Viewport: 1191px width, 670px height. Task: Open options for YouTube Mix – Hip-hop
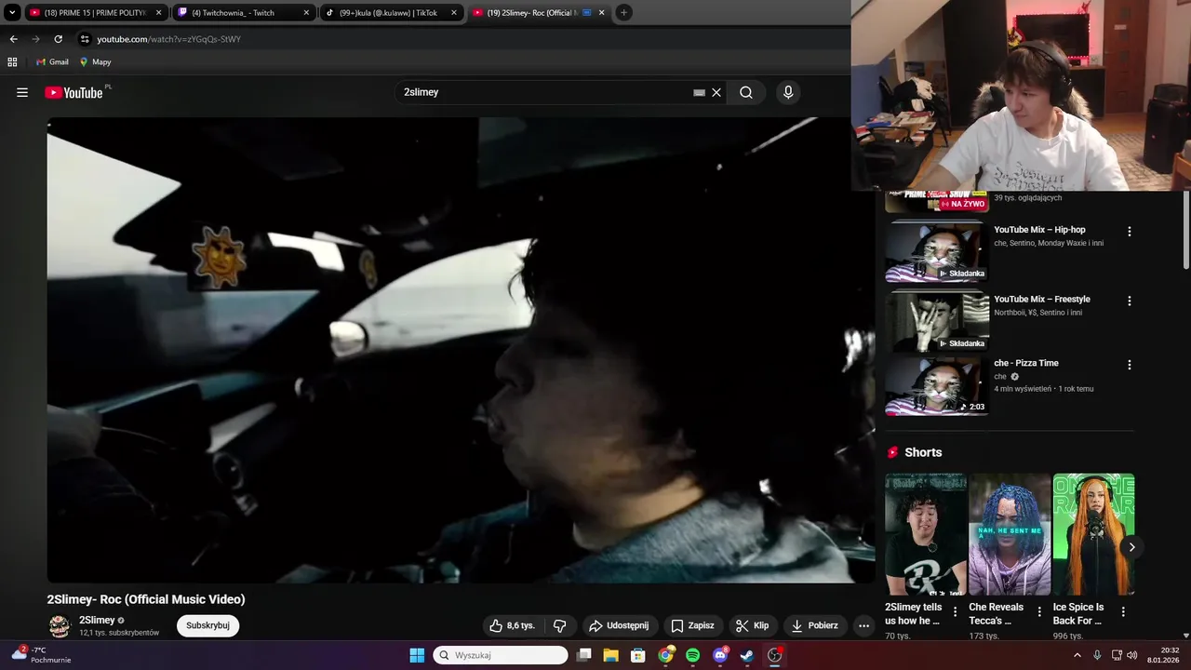point(1130,231)
